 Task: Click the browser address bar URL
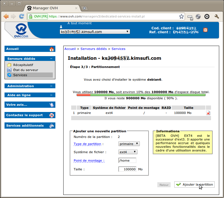pos(97,16)
